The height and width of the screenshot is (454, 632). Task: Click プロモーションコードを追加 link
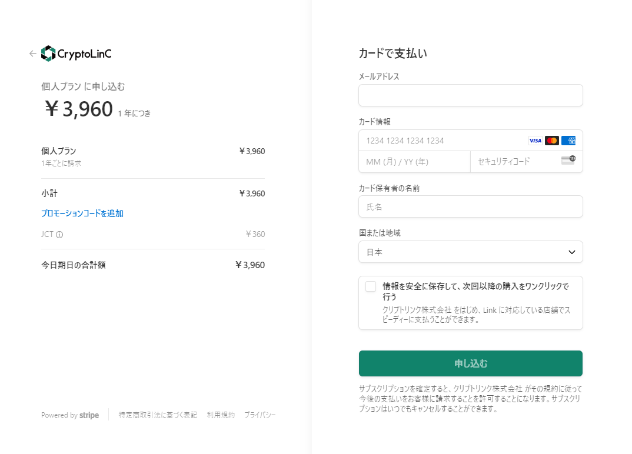pyautogui.click(x=82, y=213)
